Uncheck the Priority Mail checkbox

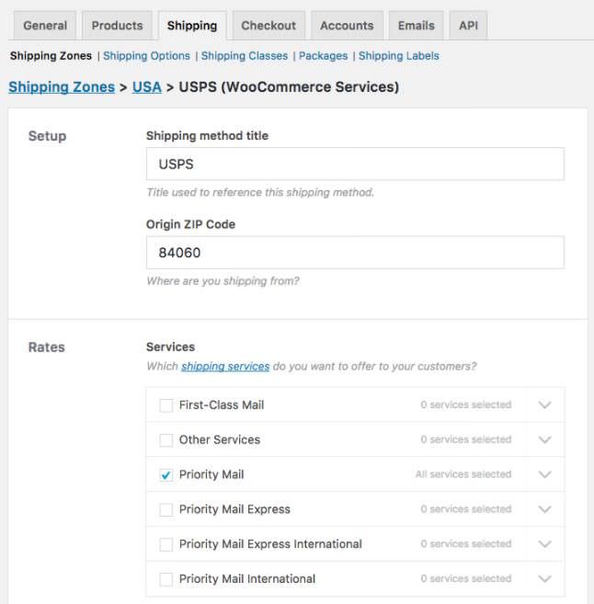(166, 474)
